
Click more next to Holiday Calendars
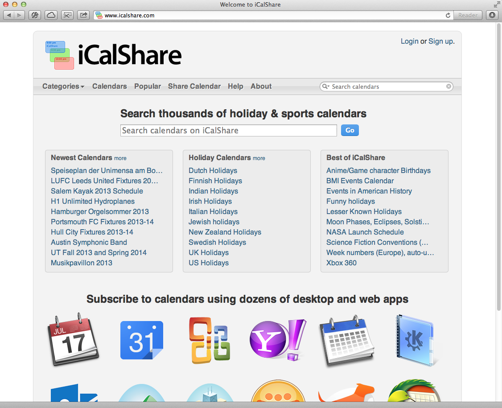coord(259,158)
